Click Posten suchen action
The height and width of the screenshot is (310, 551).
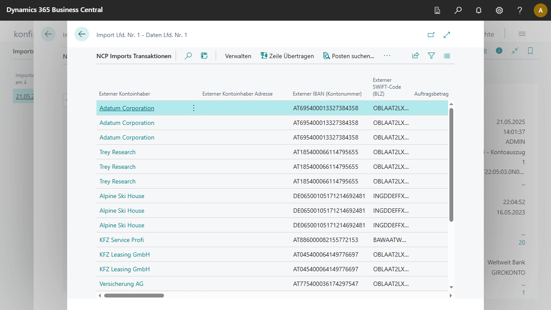click(349, 56)
